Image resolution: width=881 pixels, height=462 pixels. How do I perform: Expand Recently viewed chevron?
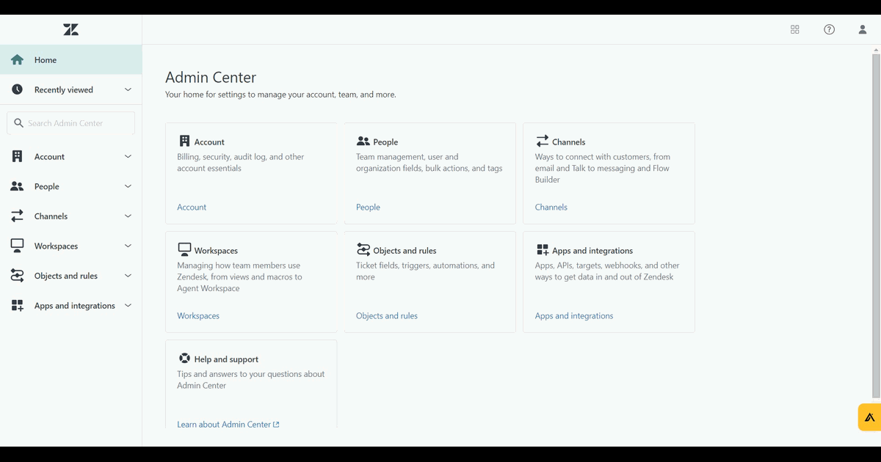point(128,89)
